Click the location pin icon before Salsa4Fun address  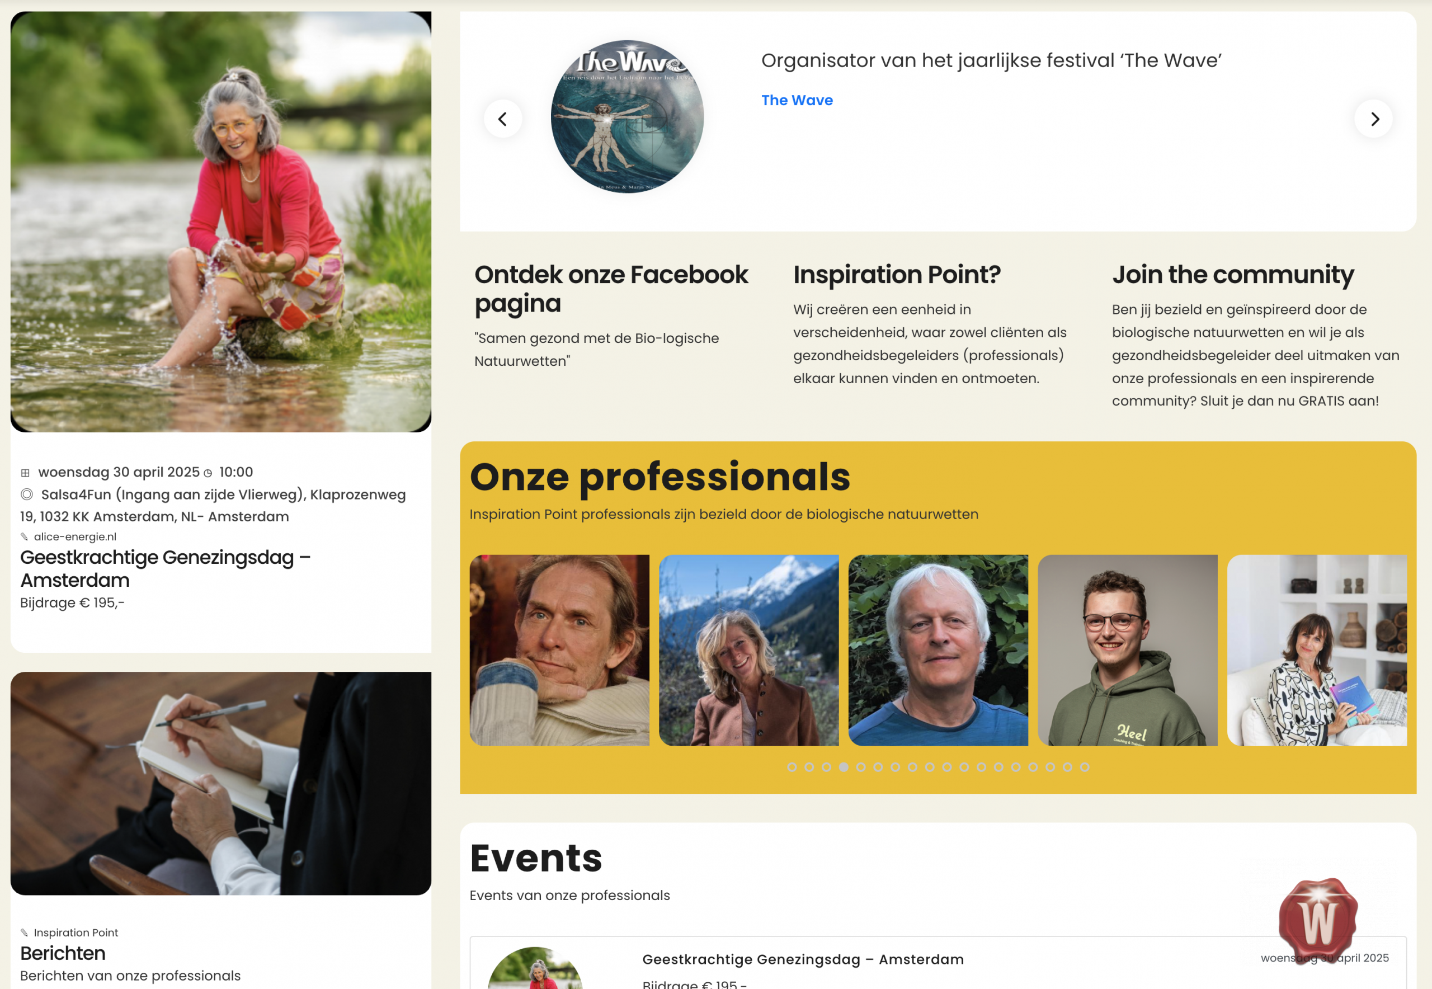click(27, 494)
